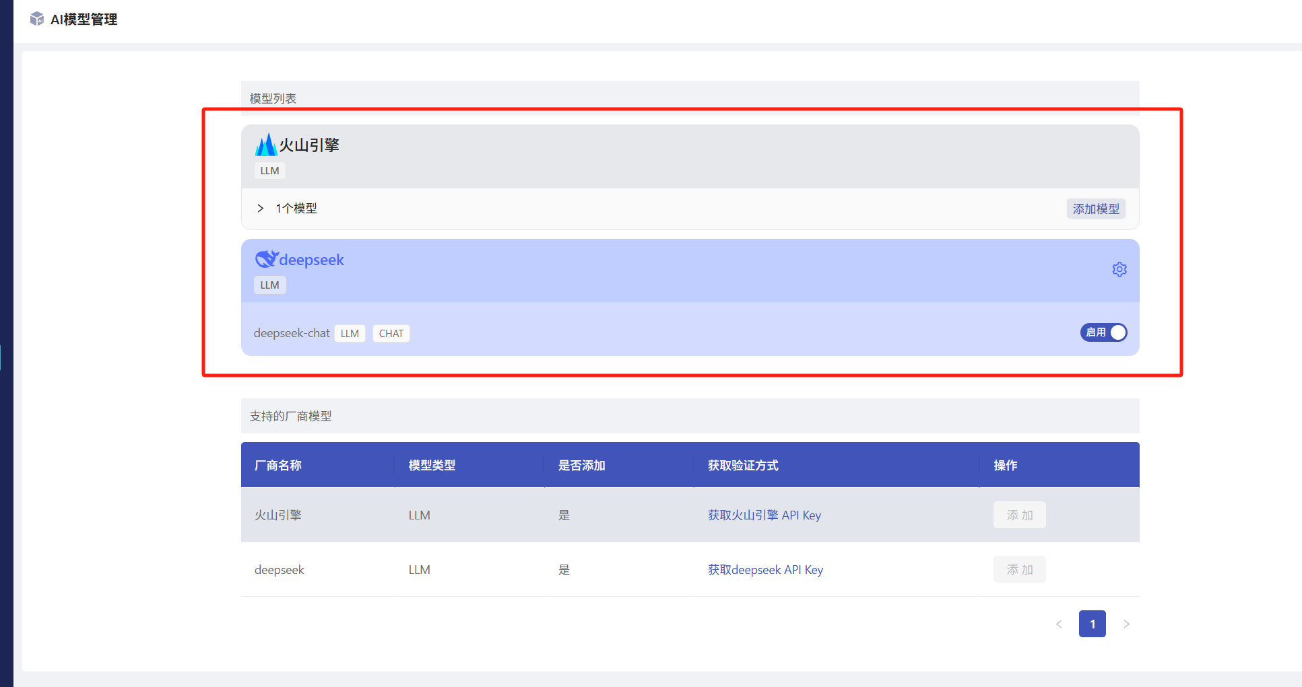Click the next page arrow
The image size is (1302, 687).
1126,624
